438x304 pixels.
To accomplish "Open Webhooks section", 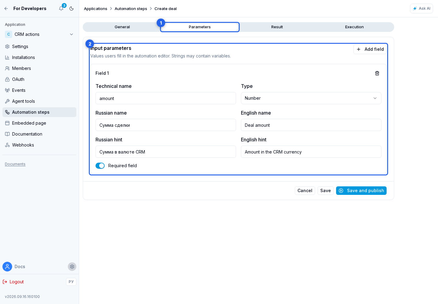I will click(40, 145).
